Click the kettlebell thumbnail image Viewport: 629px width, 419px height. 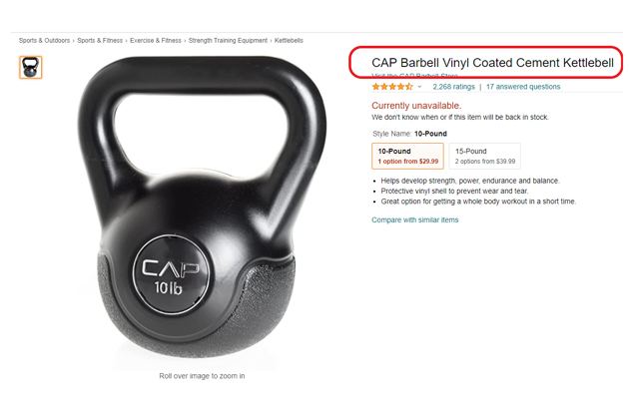pos(31,68)
